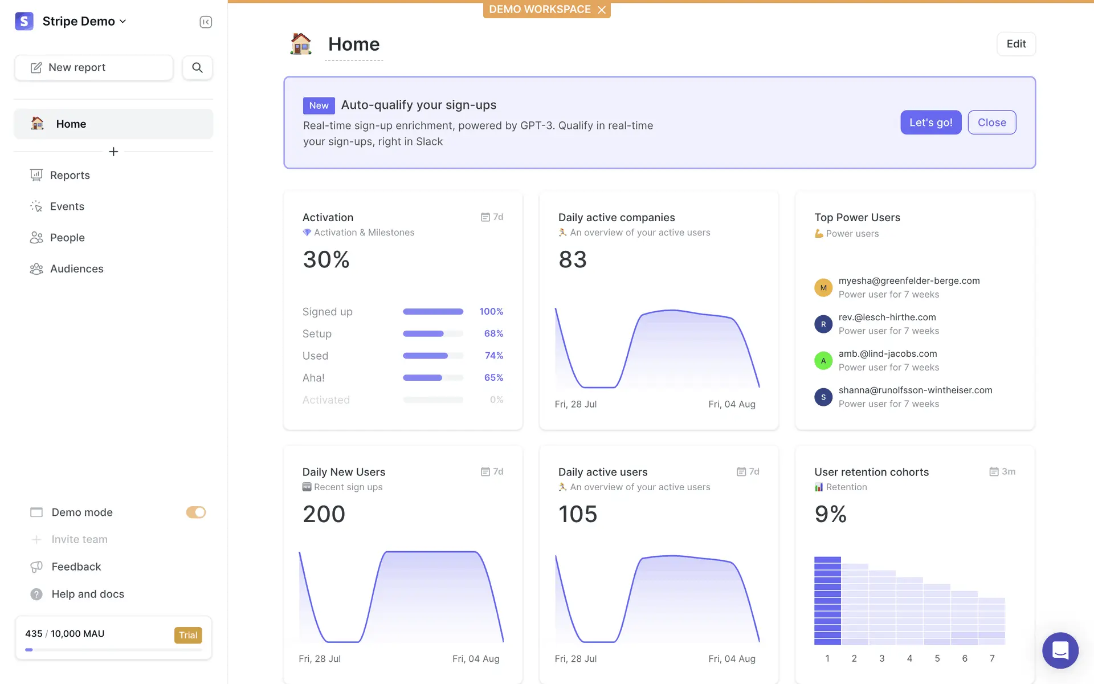The image size is (1094, 684).
Task: Open the chat support bubble
Action: coord(1060,650)
